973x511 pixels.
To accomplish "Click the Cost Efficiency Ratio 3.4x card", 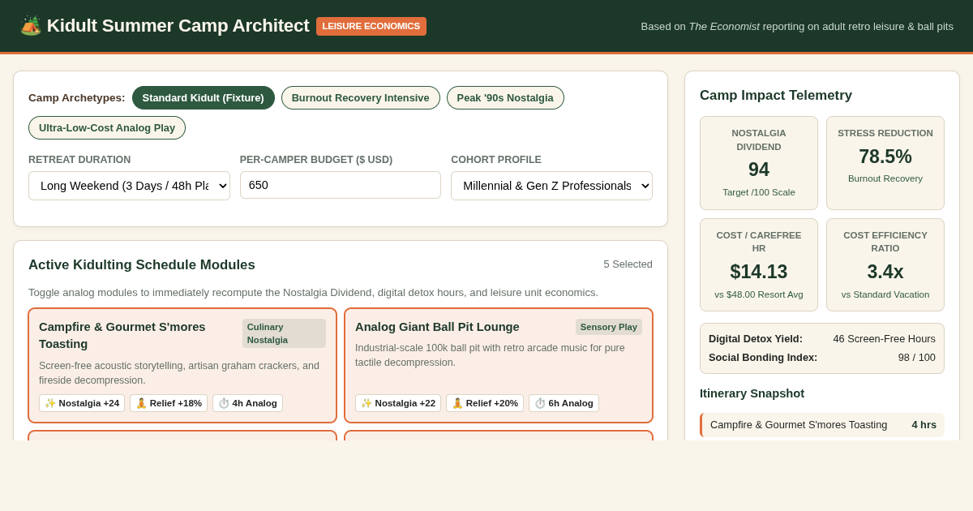I will pos(885,264).
